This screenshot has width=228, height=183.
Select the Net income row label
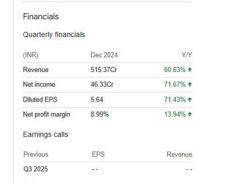pos(39,85)
